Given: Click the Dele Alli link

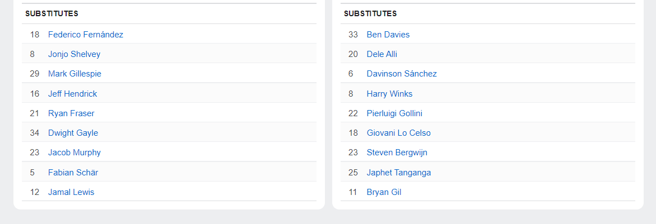Looking at the screenshot, I should (382, 54).
